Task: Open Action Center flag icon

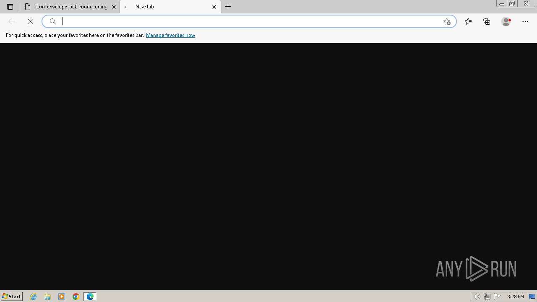Action: click(x=497, y=297)
